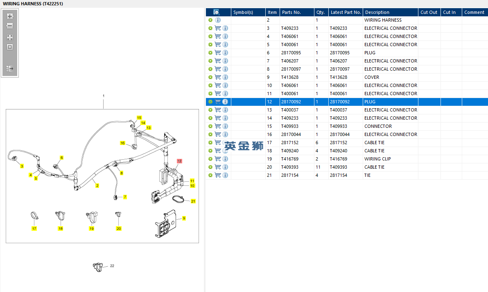
Task: Sort by Item column header
Action: [272, 12]
